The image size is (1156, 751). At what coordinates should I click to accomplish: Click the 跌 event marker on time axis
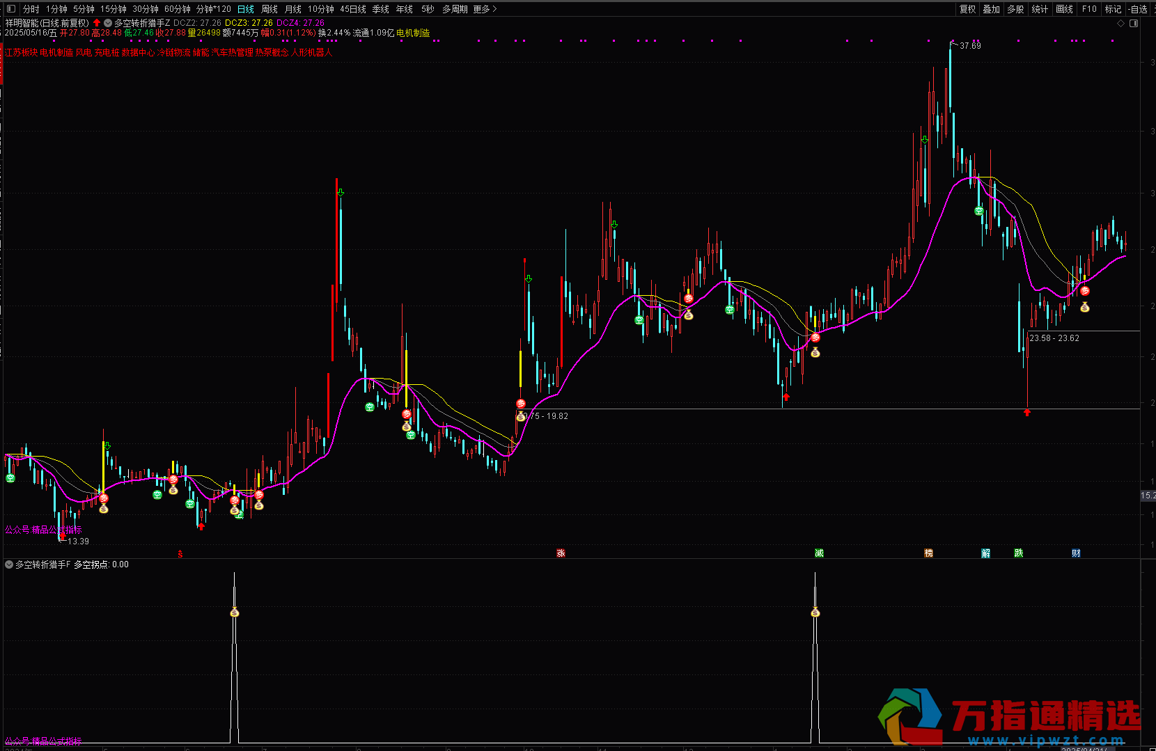click(x=1019, y=553)
